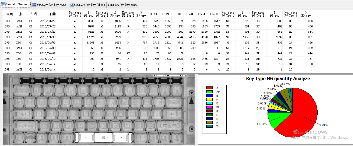This screenshot has height=146, width=353.
Task: Click the green AF legend swatch
Action: click(209, 92)
